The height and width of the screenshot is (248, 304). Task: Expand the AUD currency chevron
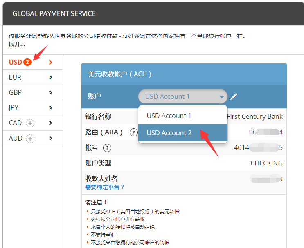(51, 138)
